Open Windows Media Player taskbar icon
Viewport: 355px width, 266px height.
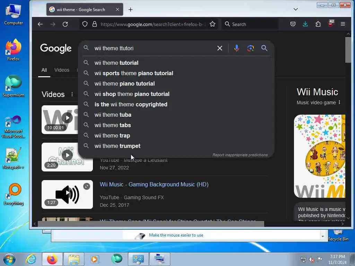tap(94, 259)
